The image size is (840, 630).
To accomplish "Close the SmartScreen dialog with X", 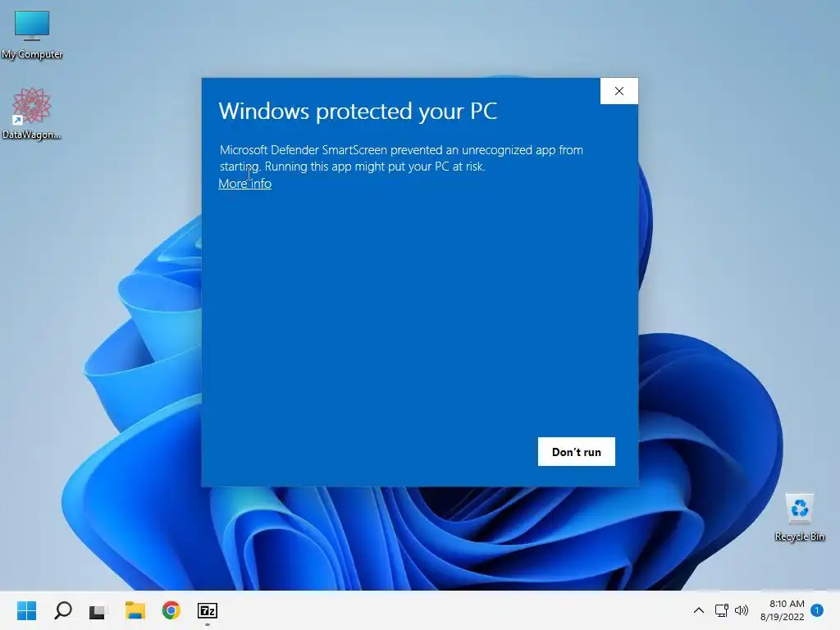I will pyautogui.click(x=619, y=91).
